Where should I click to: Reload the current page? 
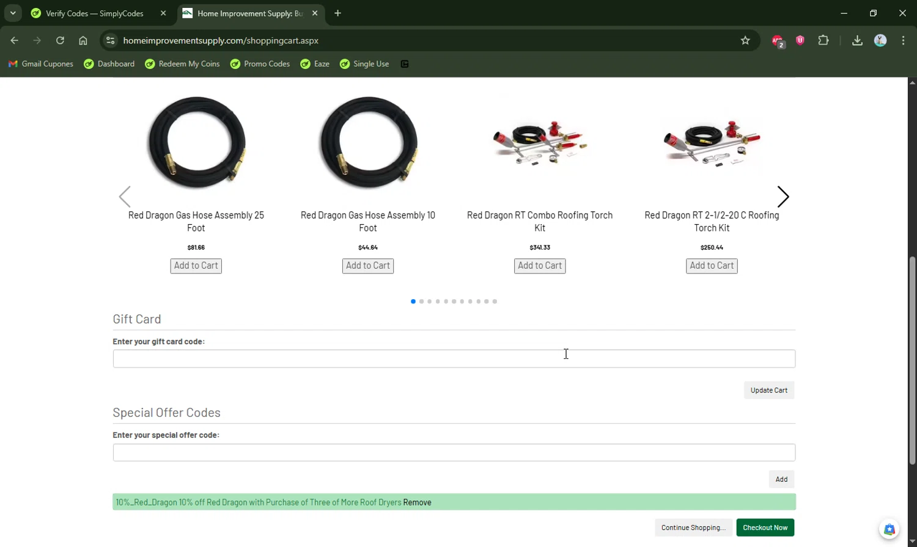(x=60, y=40)
